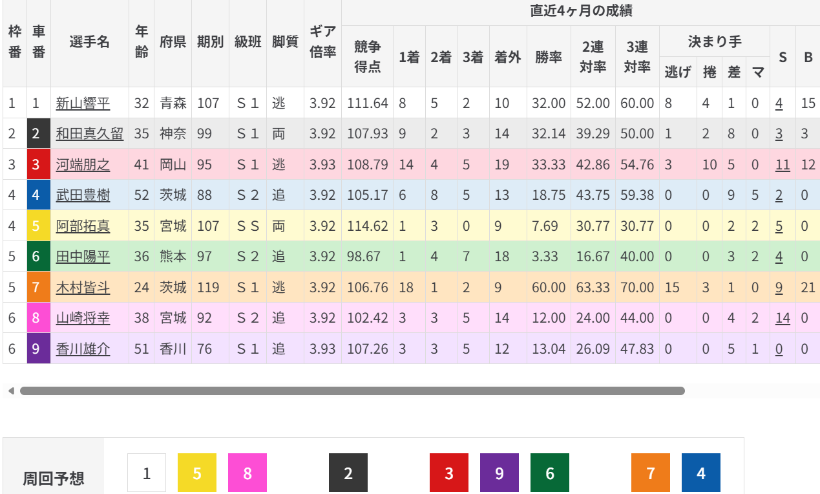Image resolution: width=820 pixels, height=494 pixels.
Task: Select purple number 9 lineup badge
Action: tap(499, 473)
